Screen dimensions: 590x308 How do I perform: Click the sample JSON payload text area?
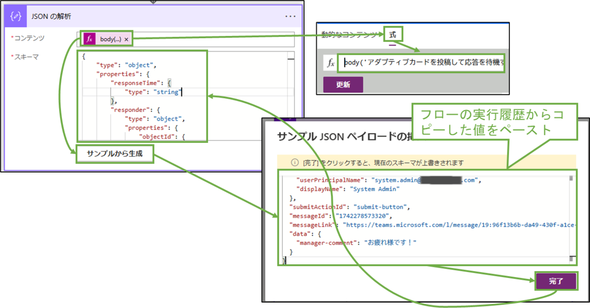coord(427,218)
